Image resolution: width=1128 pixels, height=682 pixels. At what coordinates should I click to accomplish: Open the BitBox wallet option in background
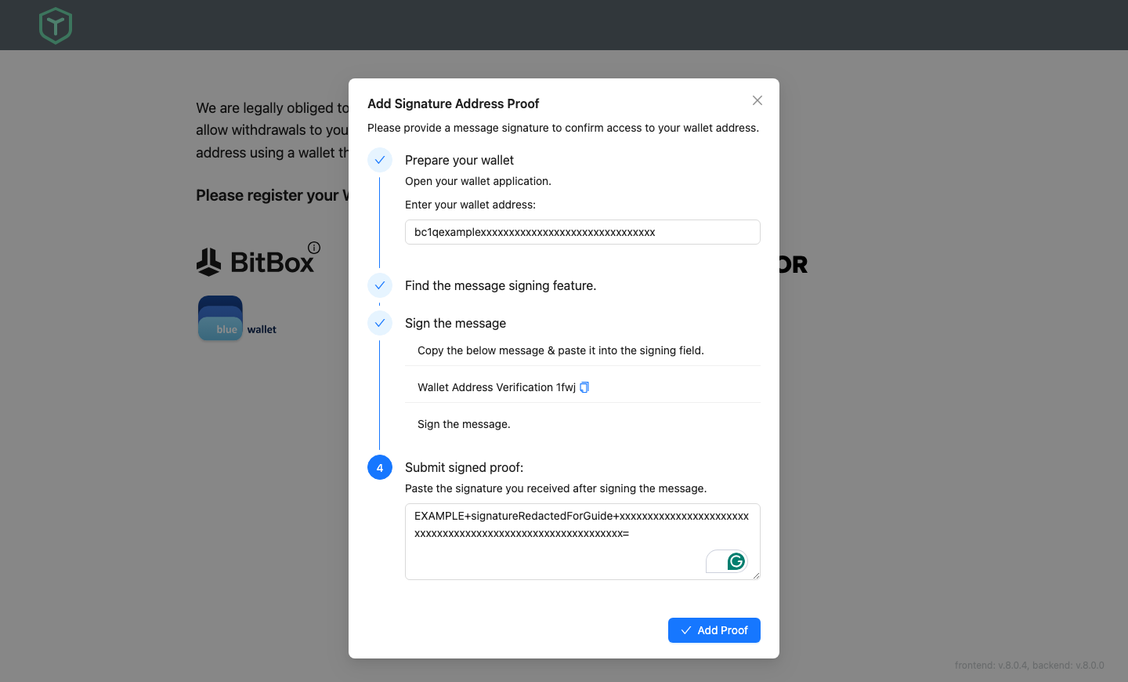click(x=255, y=262)
